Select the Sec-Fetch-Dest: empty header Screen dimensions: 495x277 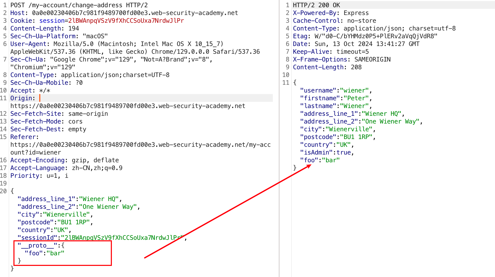click(x=48, y=129)
